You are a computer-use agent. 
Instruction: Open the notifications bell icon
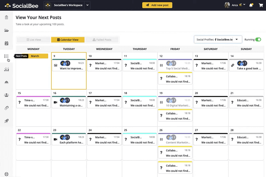[x=251, y=5]
